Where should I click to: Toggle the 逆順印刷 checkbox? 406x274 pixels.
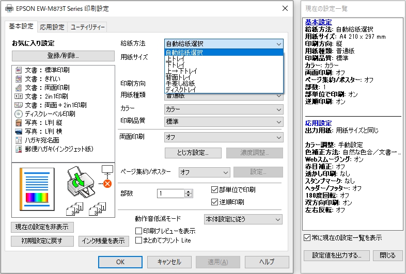[214, 202]
